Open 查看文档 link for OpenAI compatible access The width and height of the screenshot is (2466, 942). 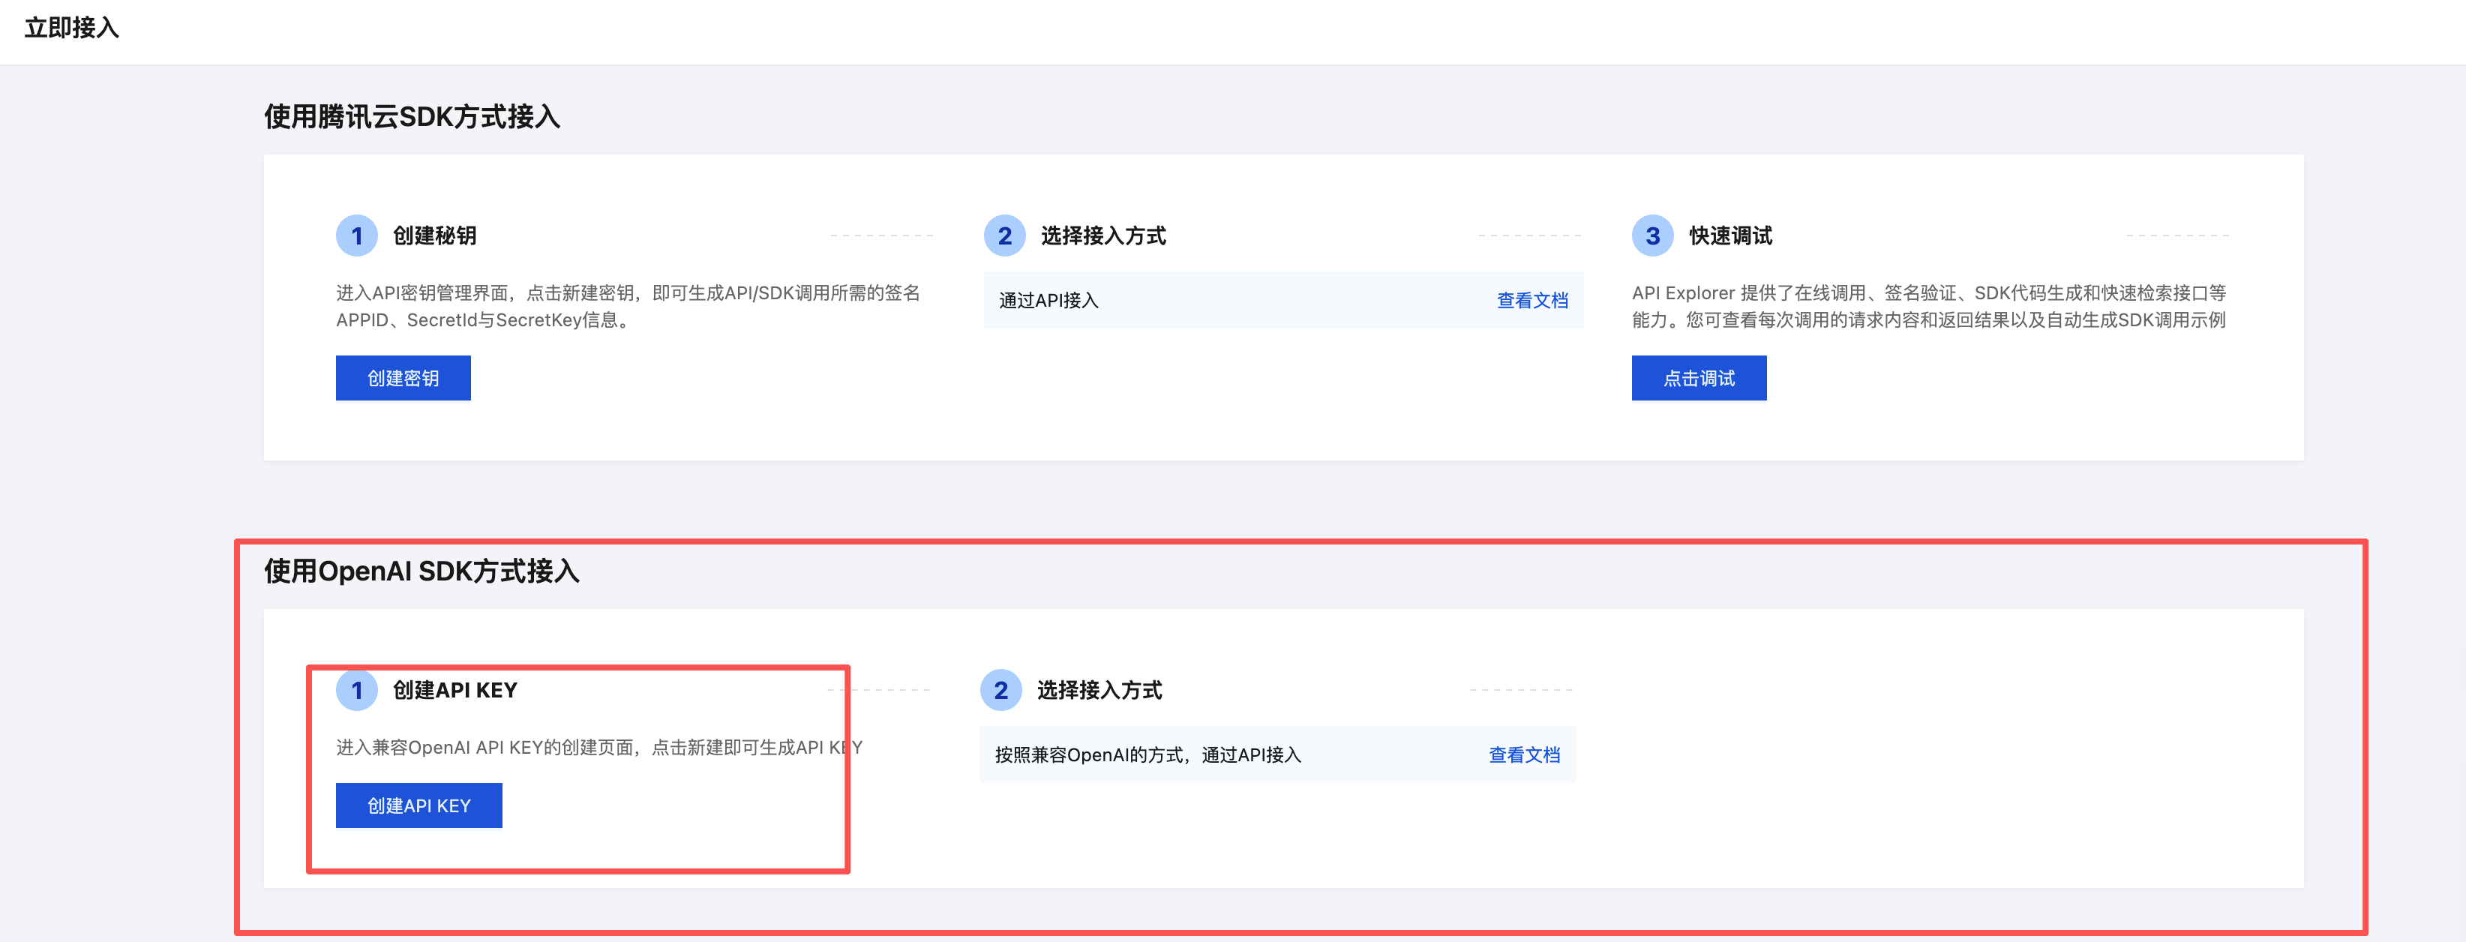(x=1524, y=754)
